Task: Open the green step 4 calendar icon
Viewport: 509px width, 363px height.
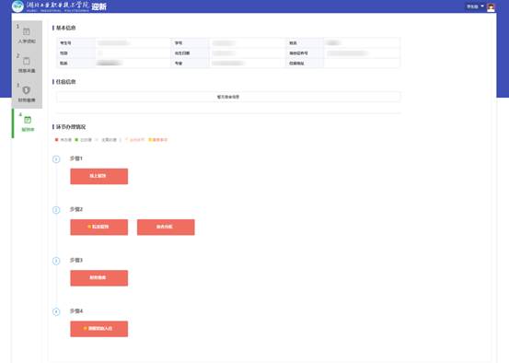Action: click(x=28, y=120)
